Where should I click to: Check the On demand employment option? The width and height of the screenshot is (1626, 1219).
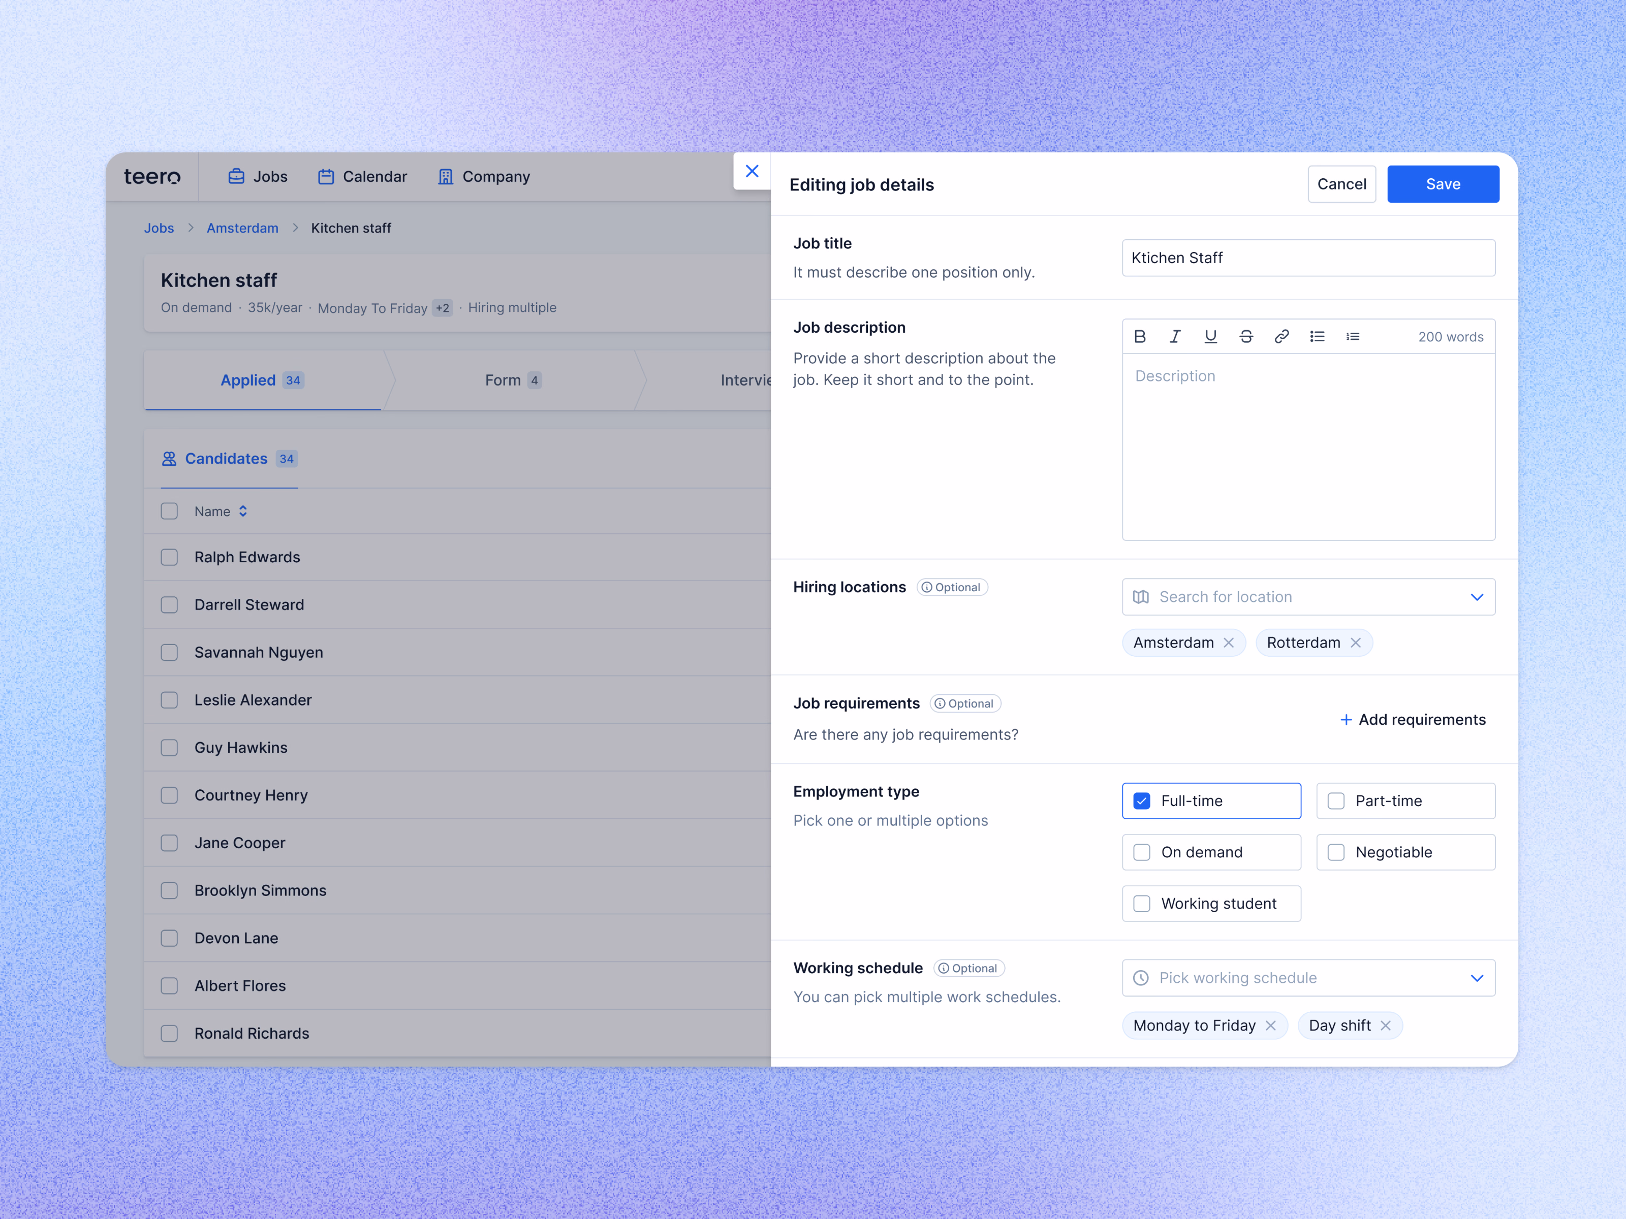(x=1142, y=852)
